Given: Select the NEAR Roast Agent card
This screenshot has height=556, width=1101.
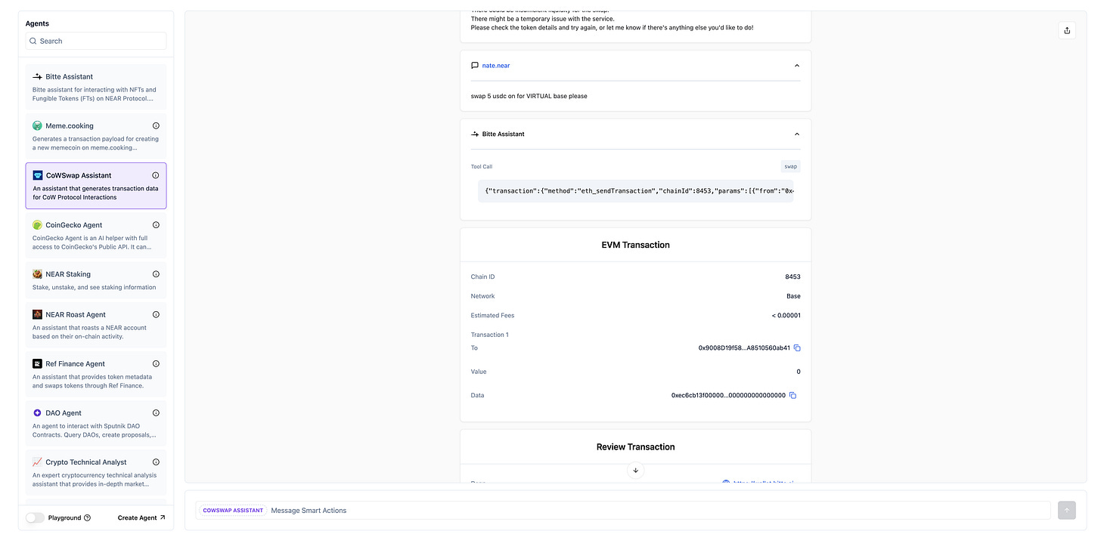Looking at the screenshot, I should point(96,325).
